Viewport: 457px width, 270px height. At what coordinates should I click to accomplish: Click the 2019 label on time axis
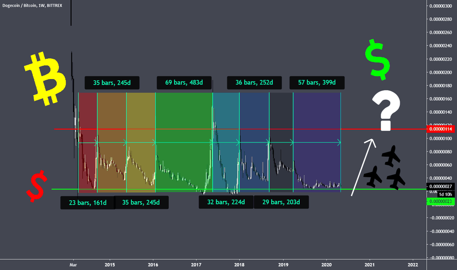click(283, 265)
